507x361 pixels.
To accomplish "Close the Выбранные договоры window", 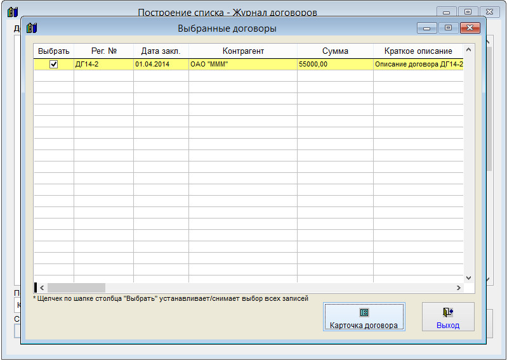I will [470, 28].
